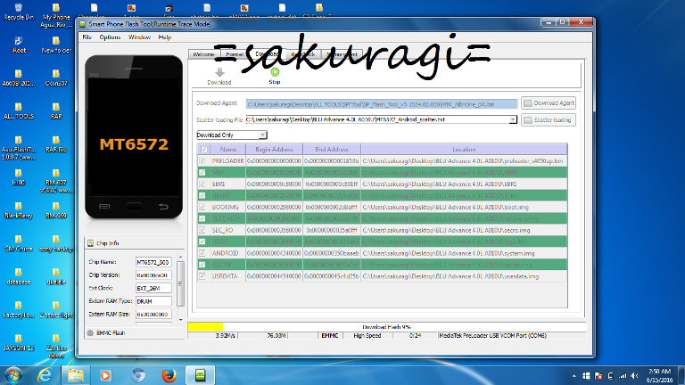Toggle the PRELOADER partition checkbox

(x=202, y=160)
